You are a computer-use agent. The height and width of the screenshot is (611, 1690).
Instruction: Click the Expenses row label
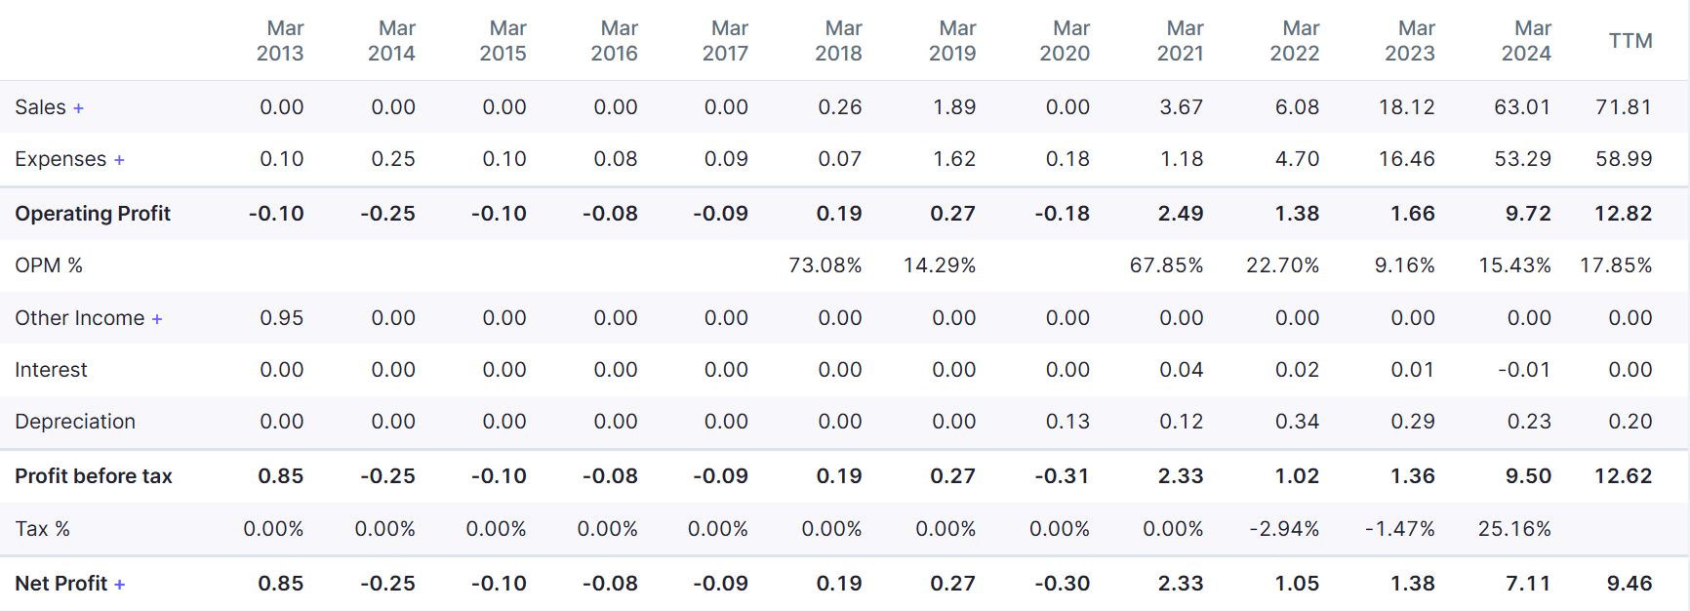[60, 159]
